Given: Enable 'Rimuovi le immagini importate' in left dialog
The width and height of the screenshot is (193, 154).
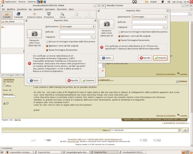Looking at the screenshot, I should (47, 42).
